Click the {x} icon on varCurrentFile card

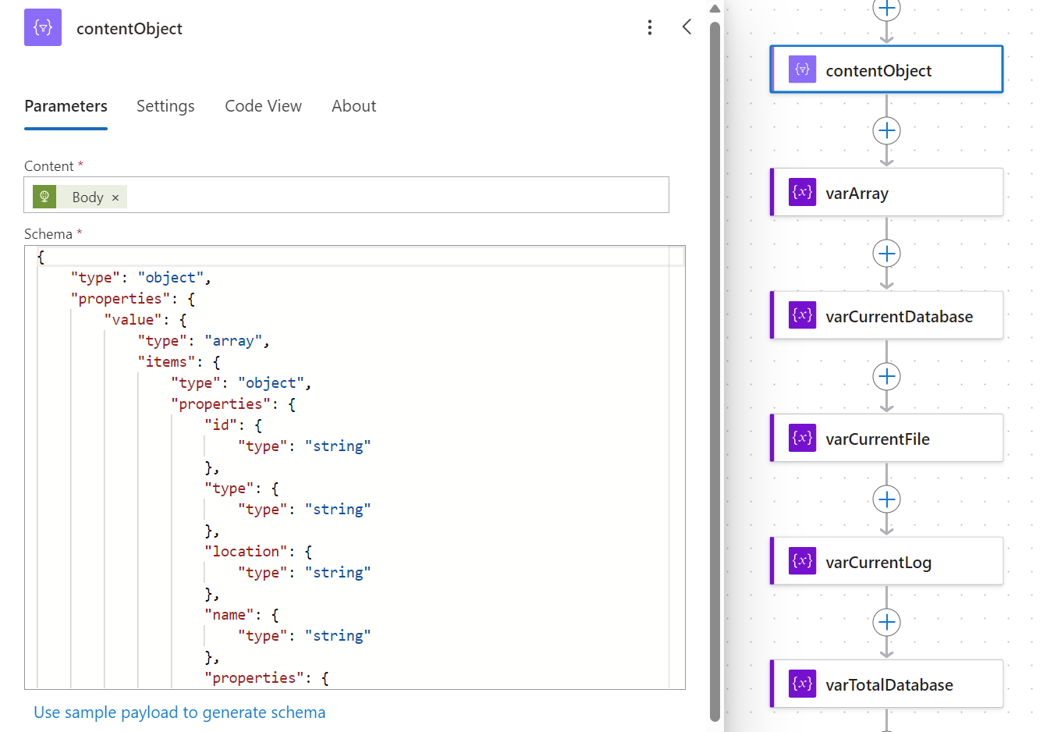(x=802, y=438)
